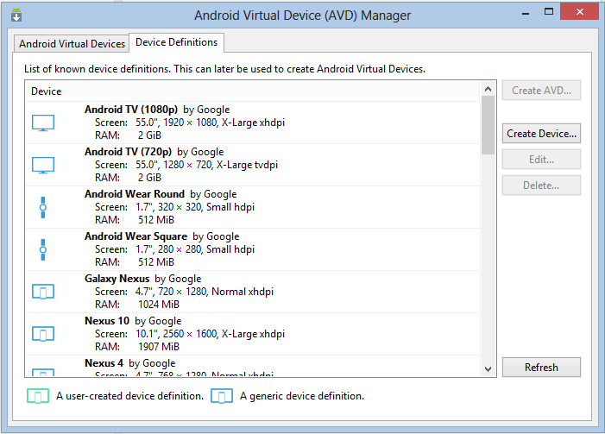Select the Android Wear Round entry title
This screenshot has width=605, height=434.
coord(135,194)
